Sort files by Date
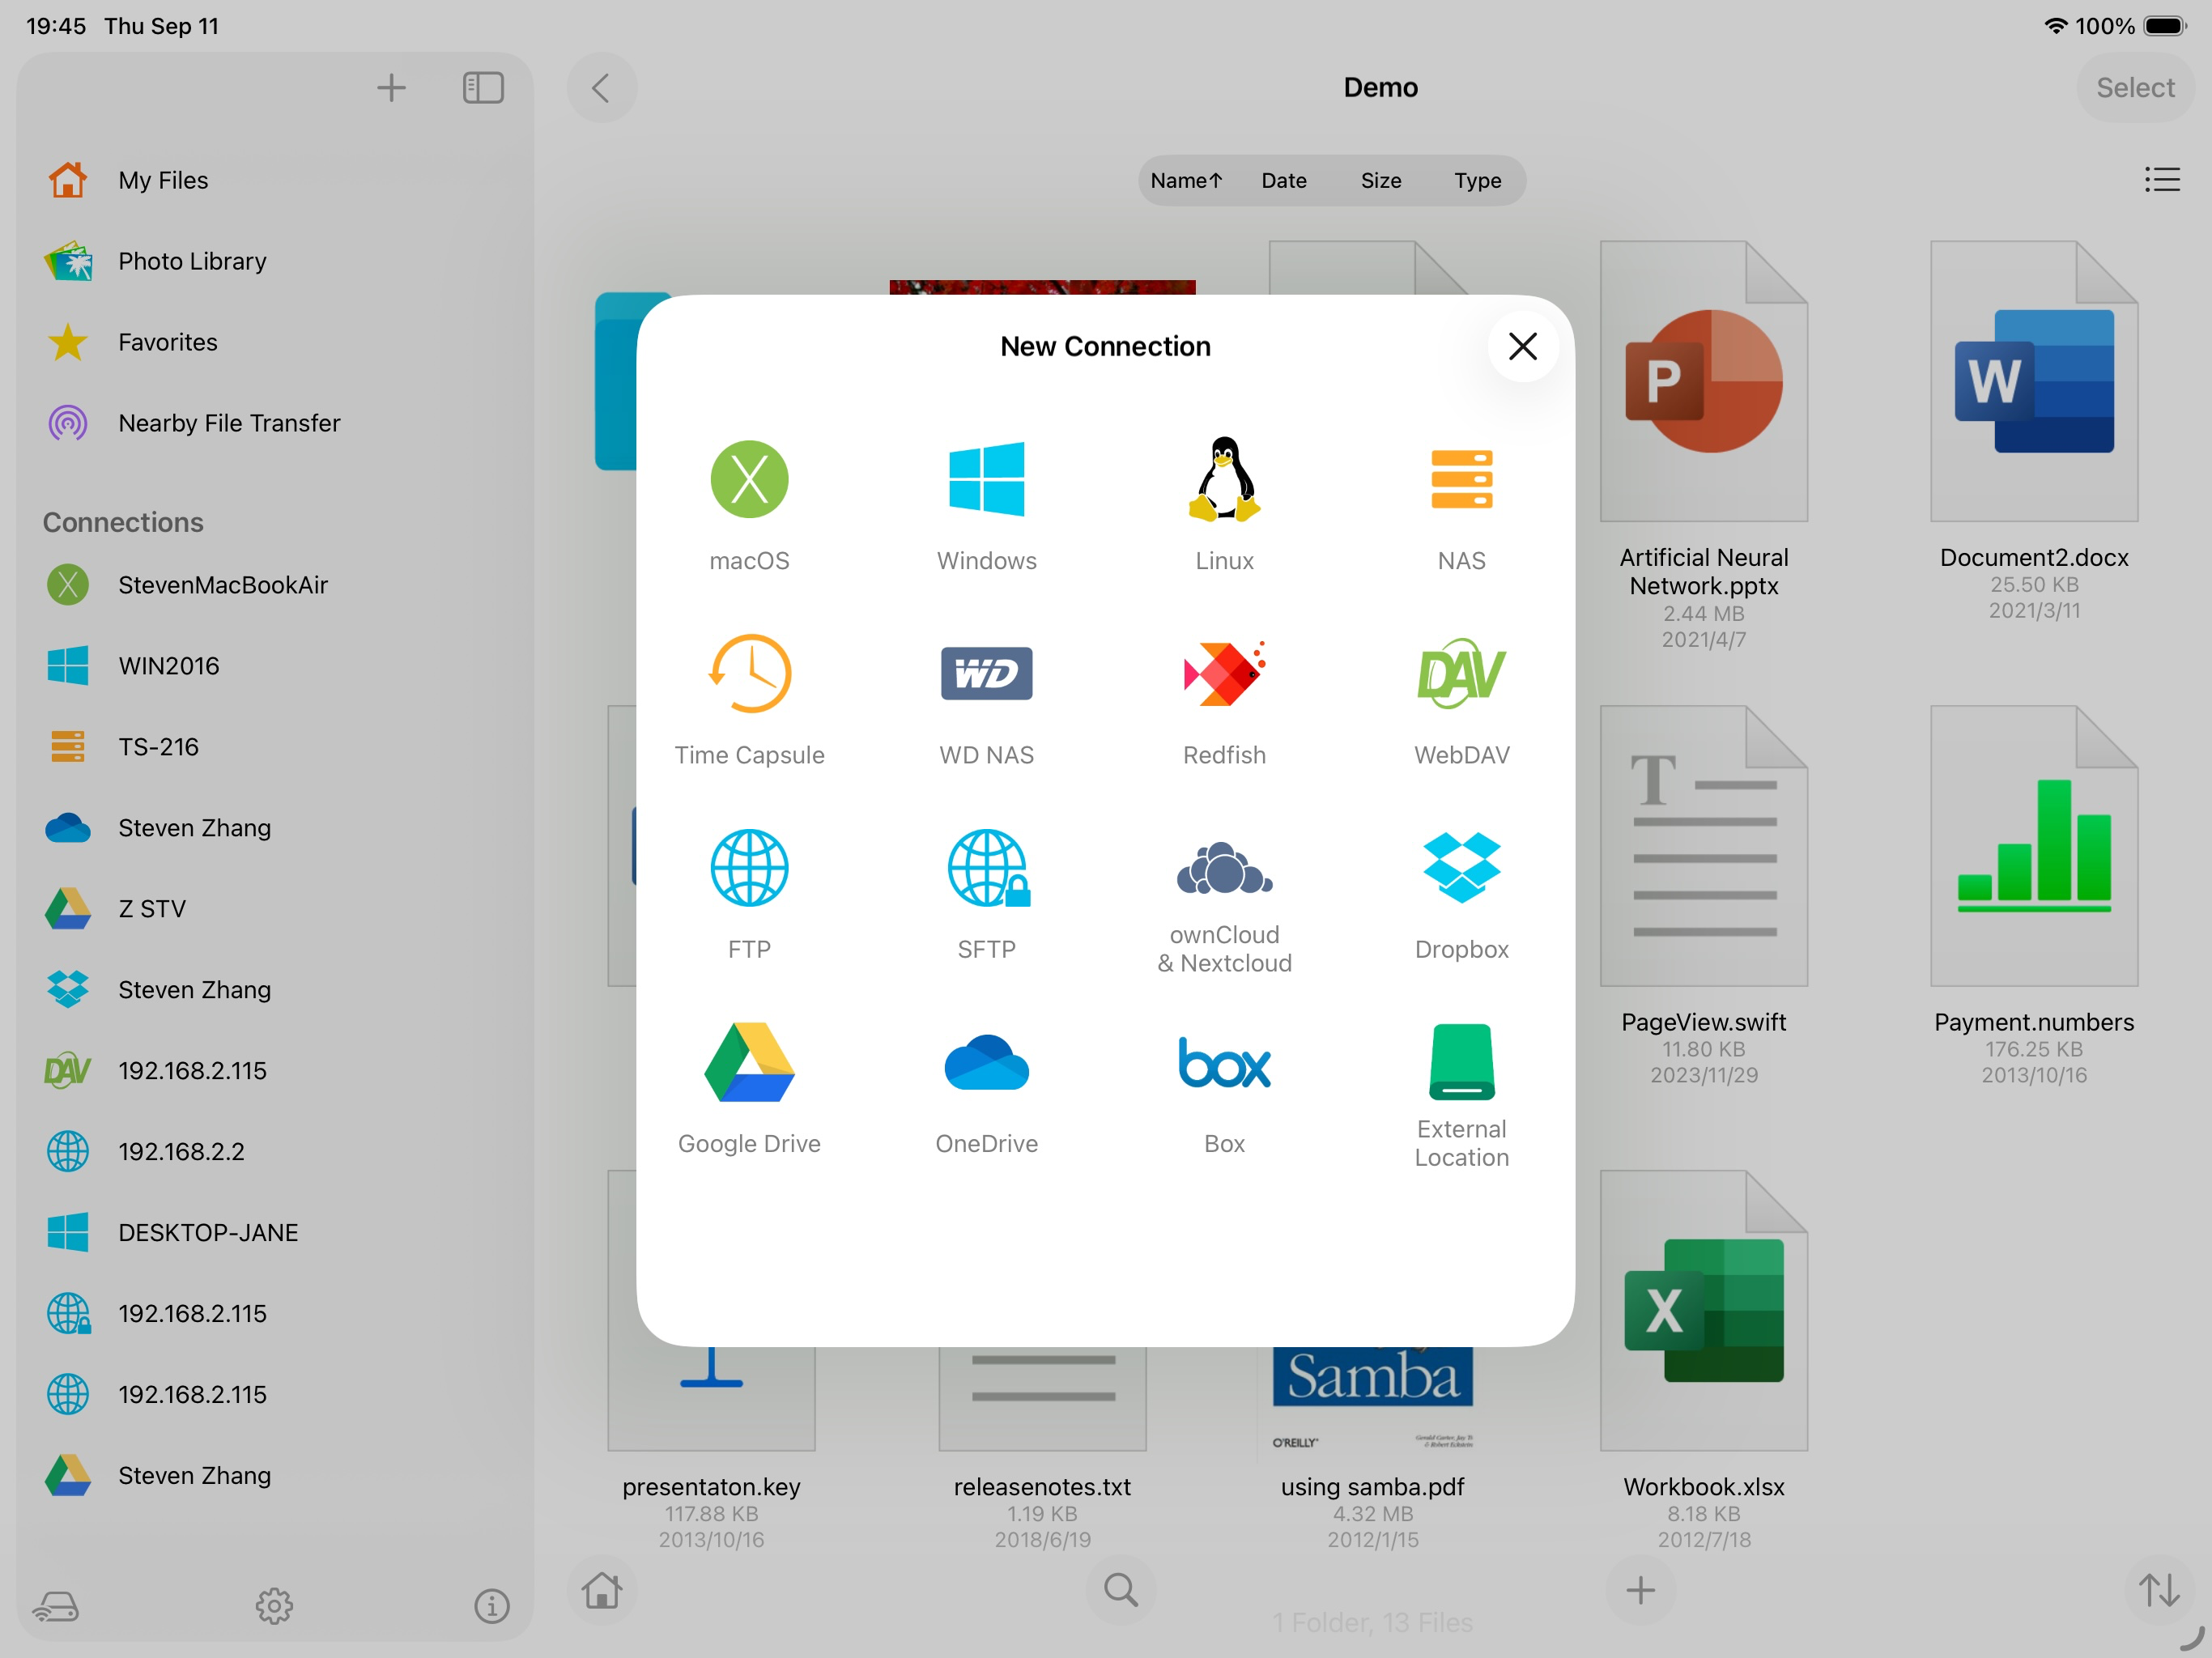This screenshot has height=1658, width=2212. [x=1283, y=181]
